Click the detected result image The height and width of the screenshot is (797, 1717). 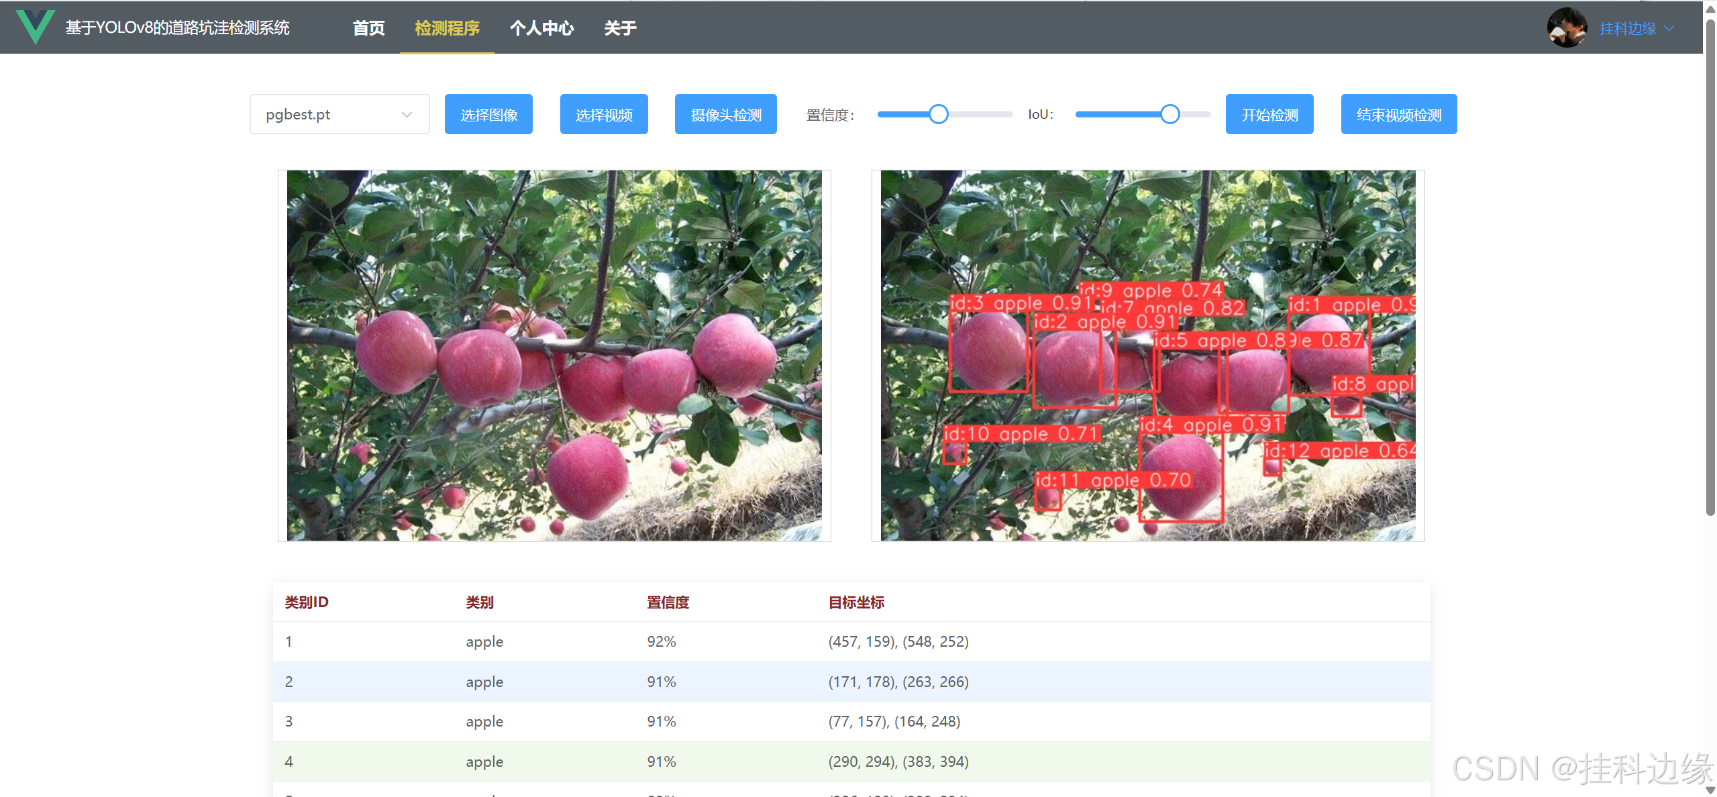click(x=1147, y=356)
